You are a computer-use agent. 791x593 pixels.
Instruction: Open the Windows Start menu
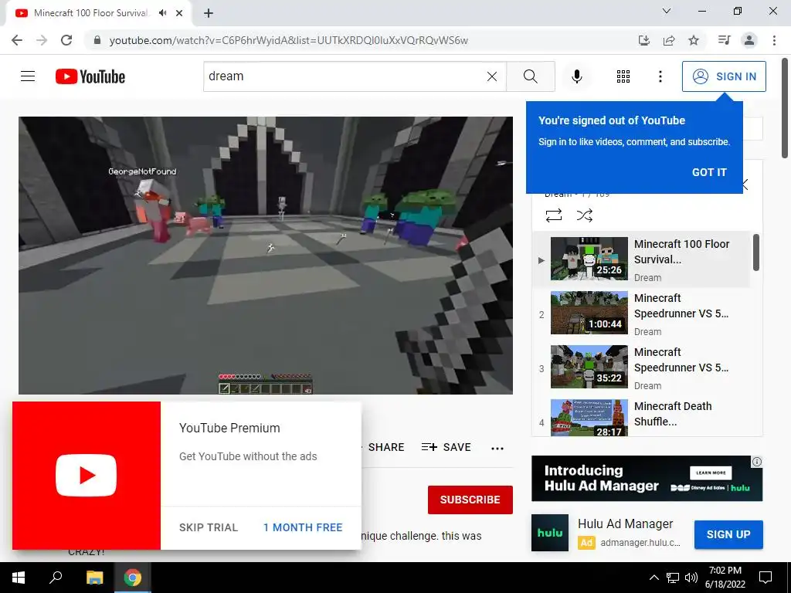click(19, 578)
